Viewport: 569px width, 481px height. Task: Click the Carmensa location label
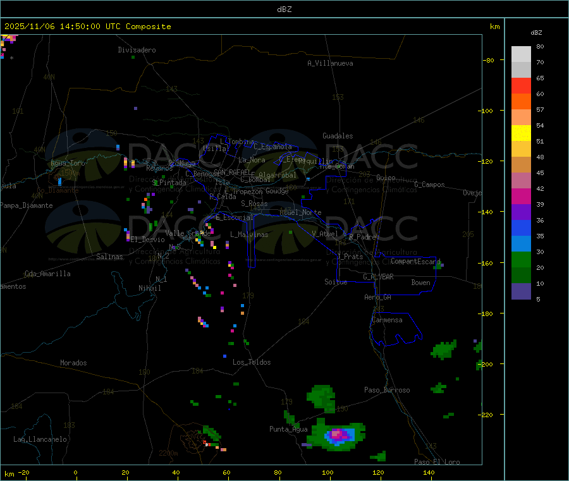point(387,320)
